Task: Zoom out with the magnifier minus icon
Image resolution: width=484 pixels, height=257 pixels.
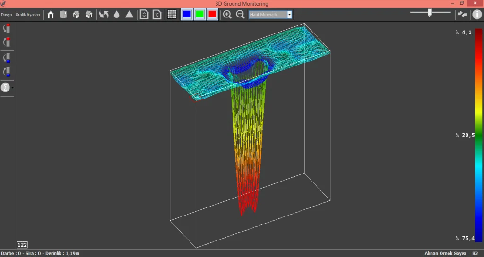Action: pos(240,15)
